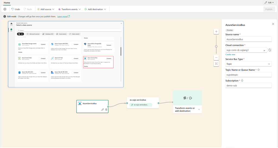The image size is (278, 148).
Task: Zoom in on the canvas
Action: [x=216, y=32]
